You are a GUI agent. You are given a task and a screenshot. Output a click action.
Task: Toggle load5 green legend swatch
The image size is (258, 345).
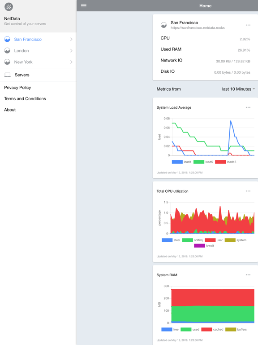coord(199,162)
